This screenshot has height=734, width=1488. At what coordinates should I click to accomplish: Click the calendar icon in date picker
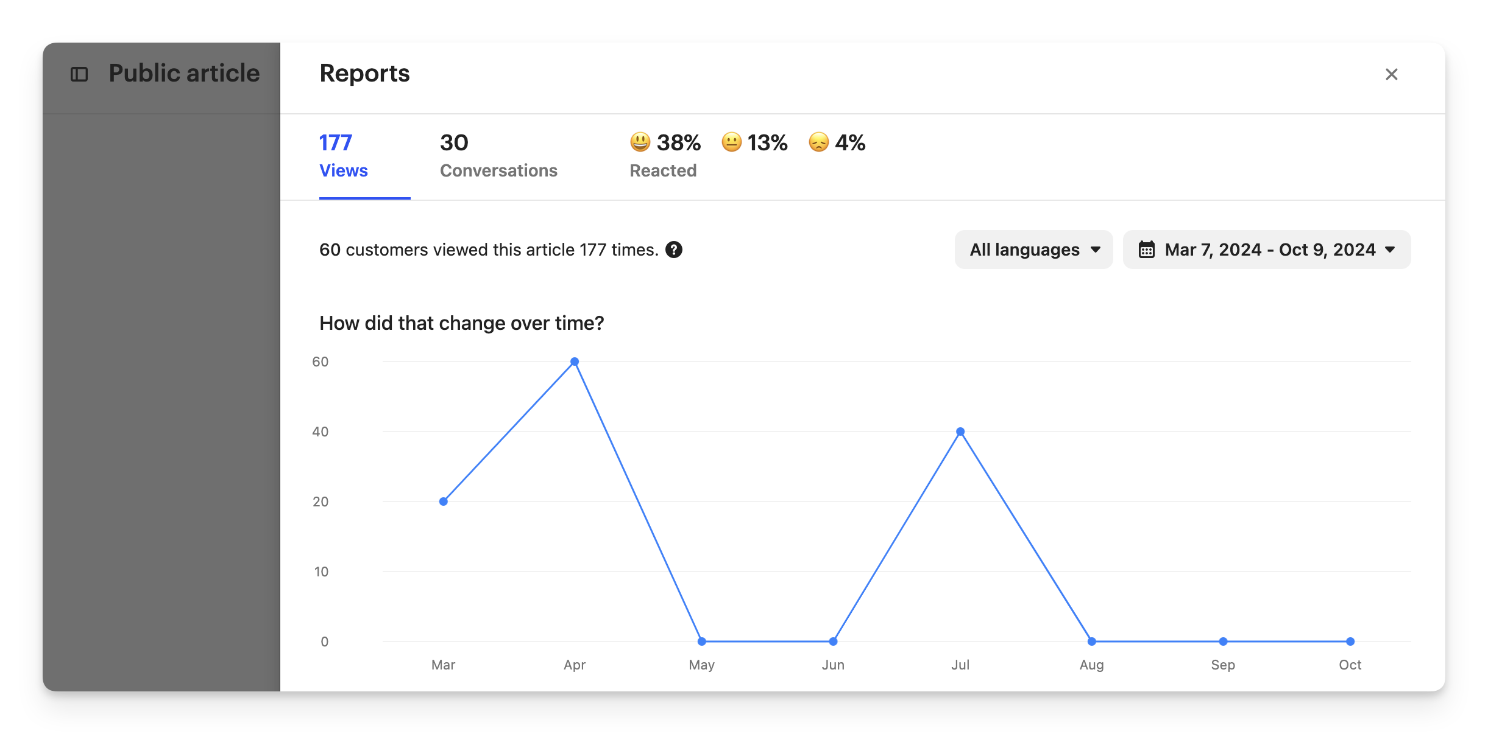[x=1146, y=250]
